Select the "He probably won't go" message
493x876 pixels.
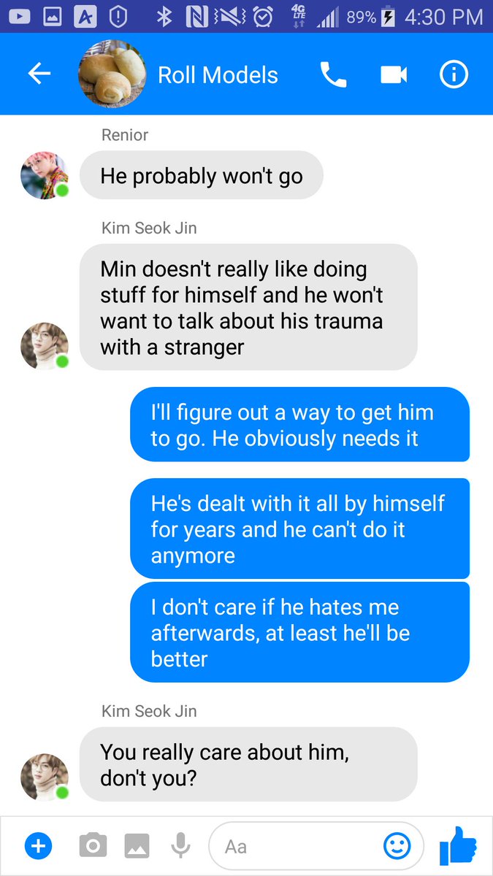pos(202,175)
